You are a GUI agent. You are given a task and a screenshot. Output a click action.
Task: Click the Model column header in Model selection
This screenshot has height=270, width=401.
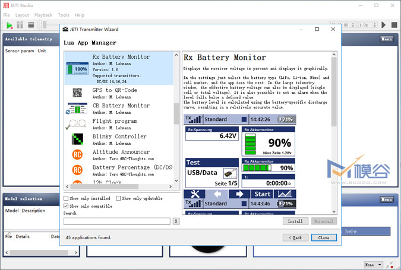coord(12,211)
